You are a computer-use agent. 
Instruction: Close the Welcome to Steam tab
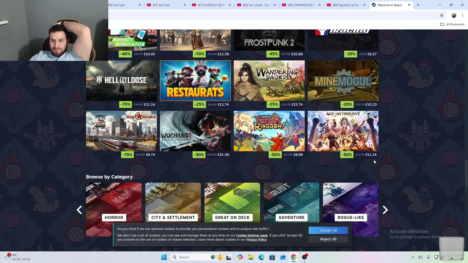tap(409, 5)
